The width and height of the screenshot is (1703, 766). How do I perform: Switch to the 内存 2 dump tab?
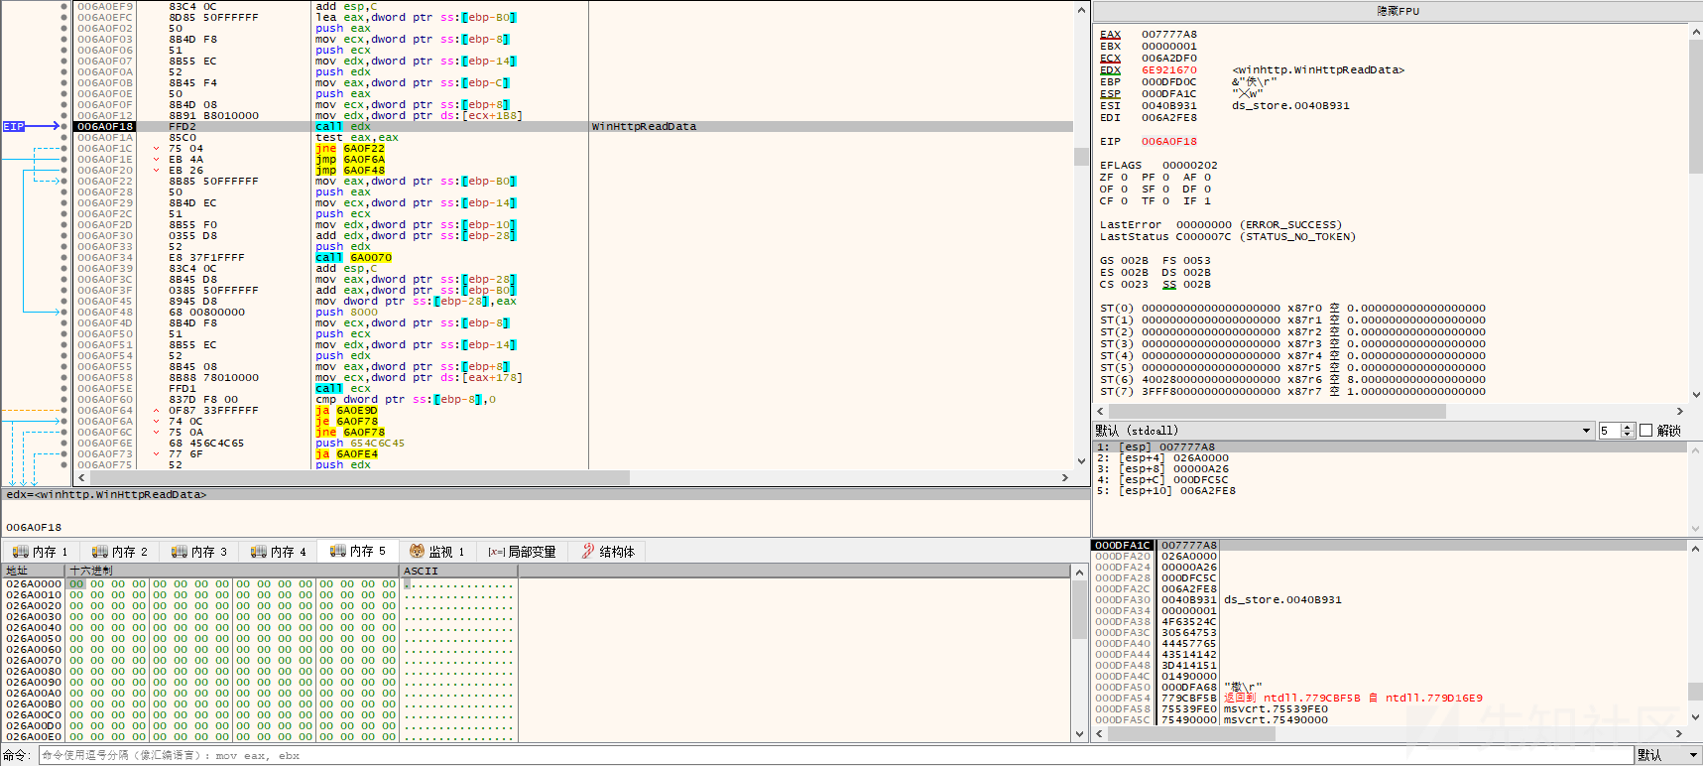120,552
